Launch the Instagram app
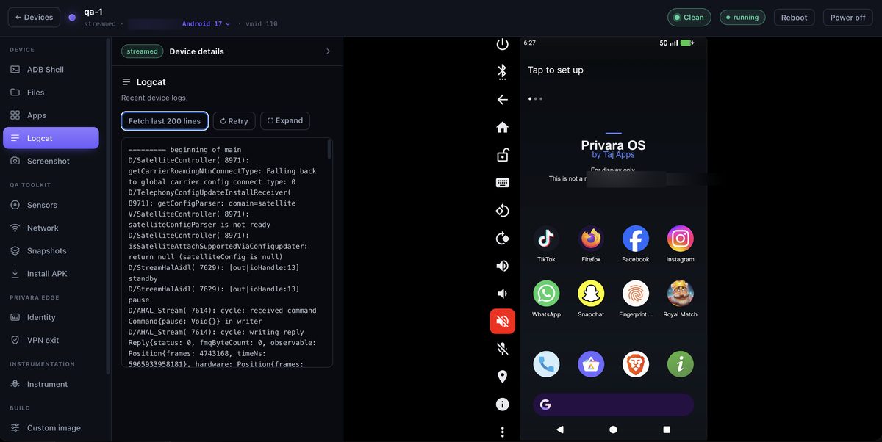882x442 pixels. (x=681, y=239)
